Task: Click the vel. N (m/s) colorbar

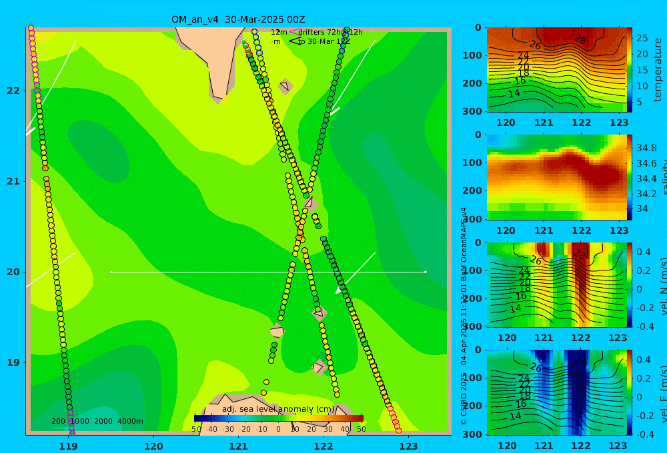Action: [x=630, y=284]
